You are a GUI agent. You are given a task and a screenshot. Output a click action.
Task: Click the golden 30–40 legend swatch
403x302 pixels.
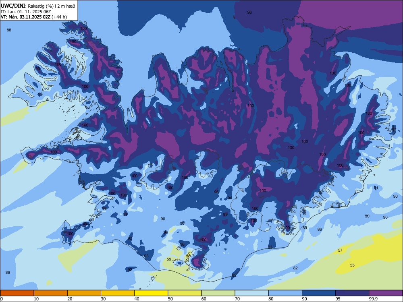(118, 293)
